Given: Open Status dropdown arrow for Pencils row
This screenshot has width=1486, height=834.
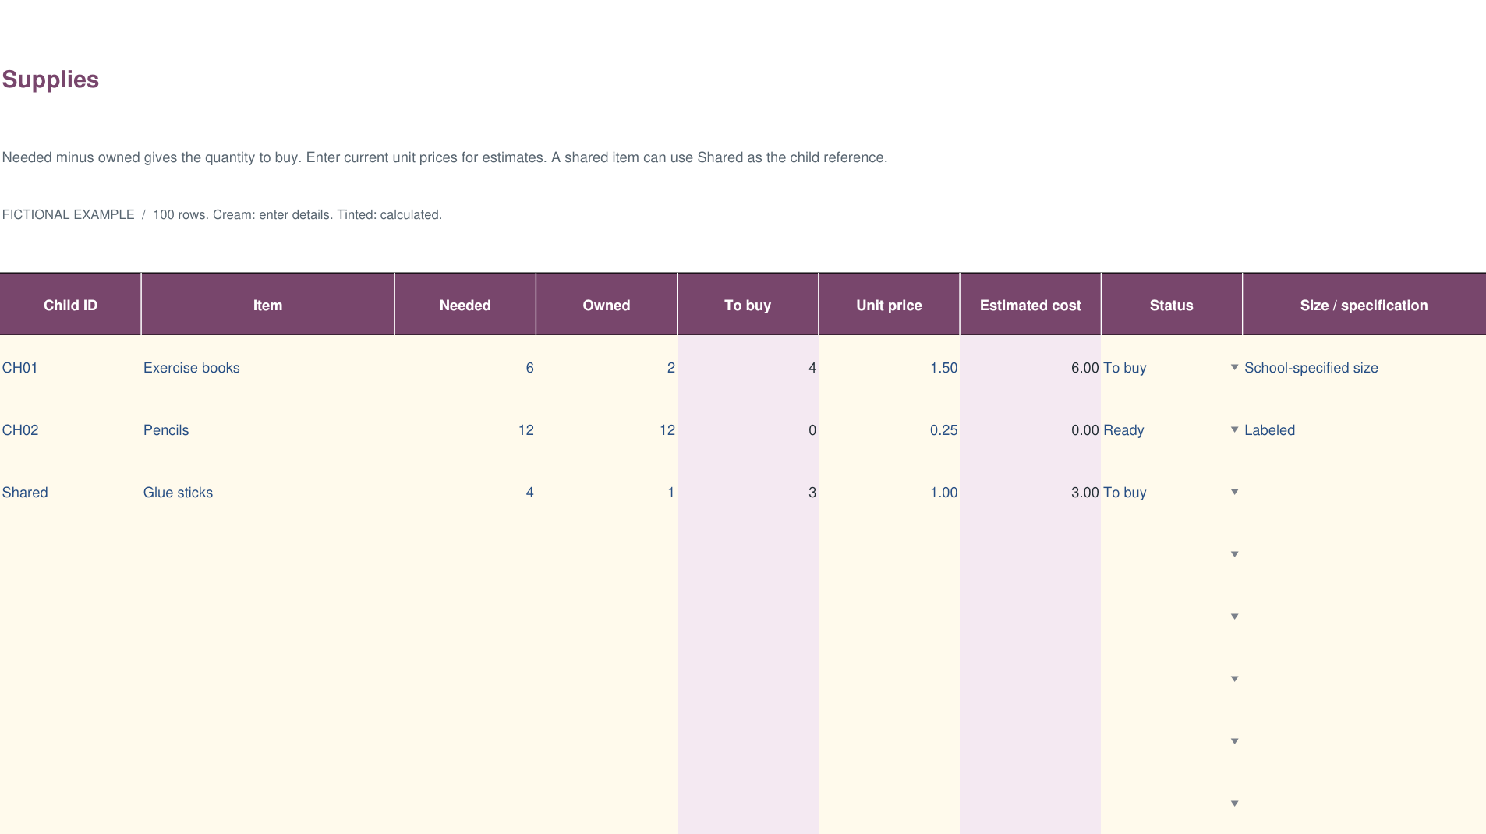Looking at the screenshot, I should [1234, 429].
